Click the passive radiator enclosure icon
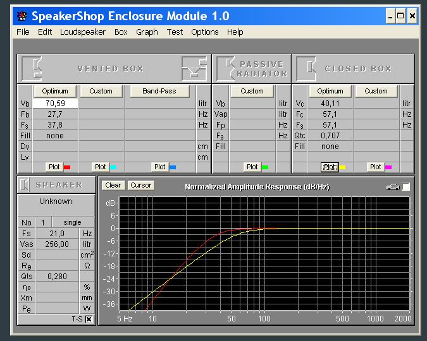 click(x=225, y=69)
